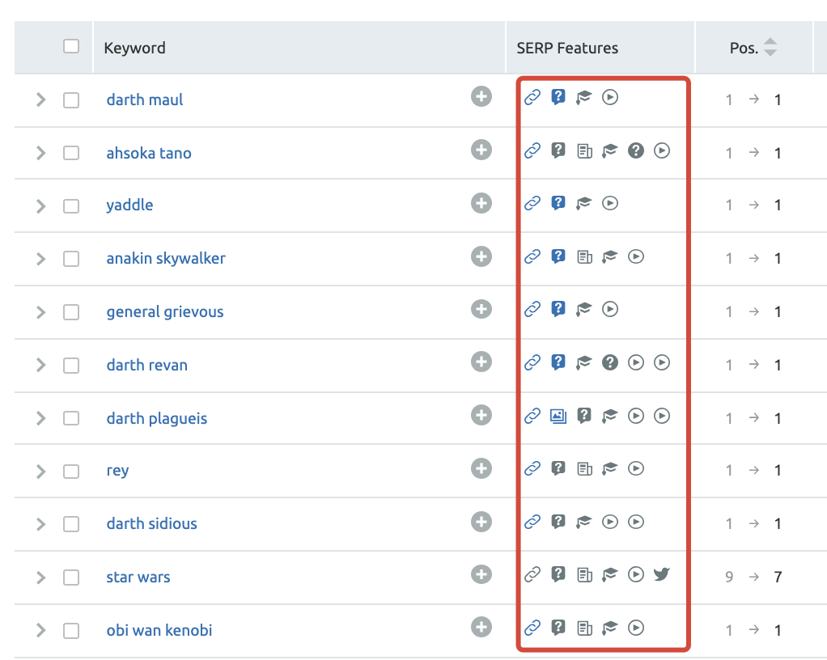Click the blue featured snippet icon for yaddle
Image resolution: width=827 pixels, height=660 pixels.
pos(558,203)
